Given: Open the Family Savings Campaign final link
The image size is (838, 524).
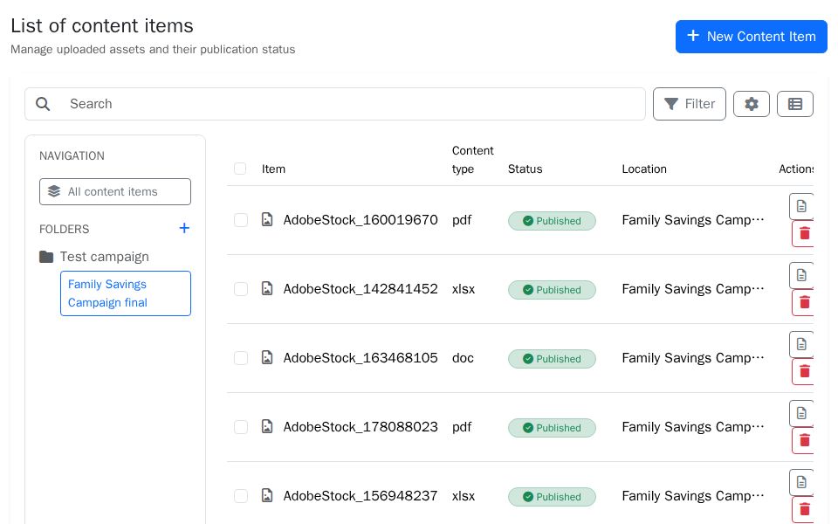Looking at the screenshot, I should click(x=107, y=293).
